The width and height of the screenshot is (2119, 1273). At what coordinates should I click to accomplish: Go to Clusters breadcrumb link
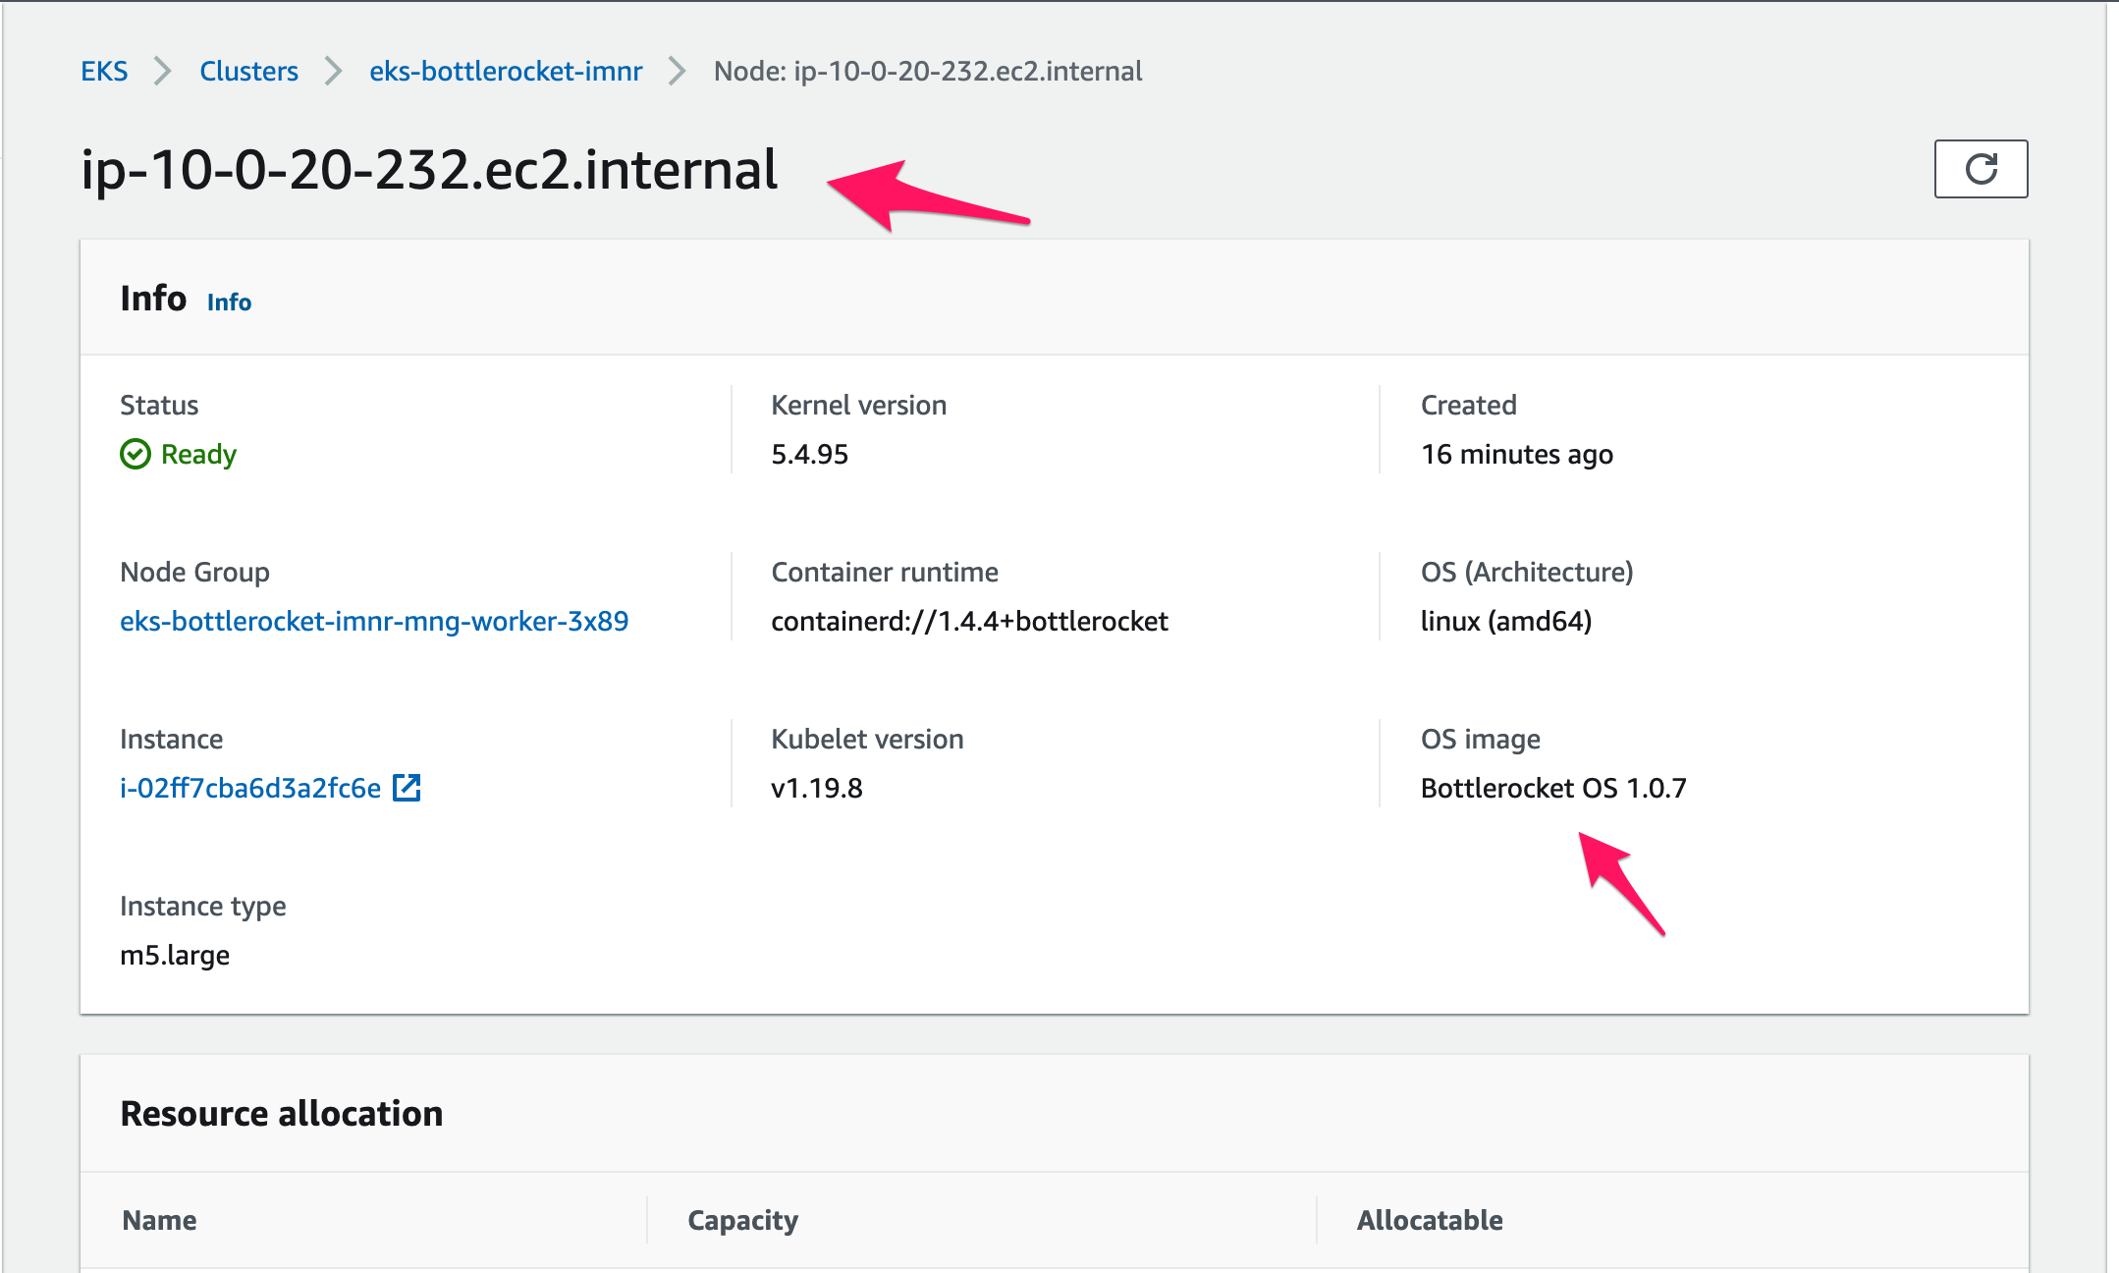point(248,71)
